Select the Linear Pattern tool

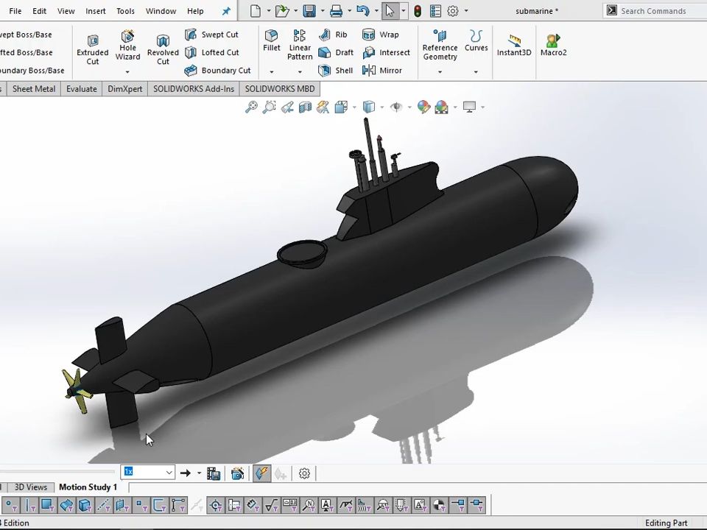click(300, 45)
